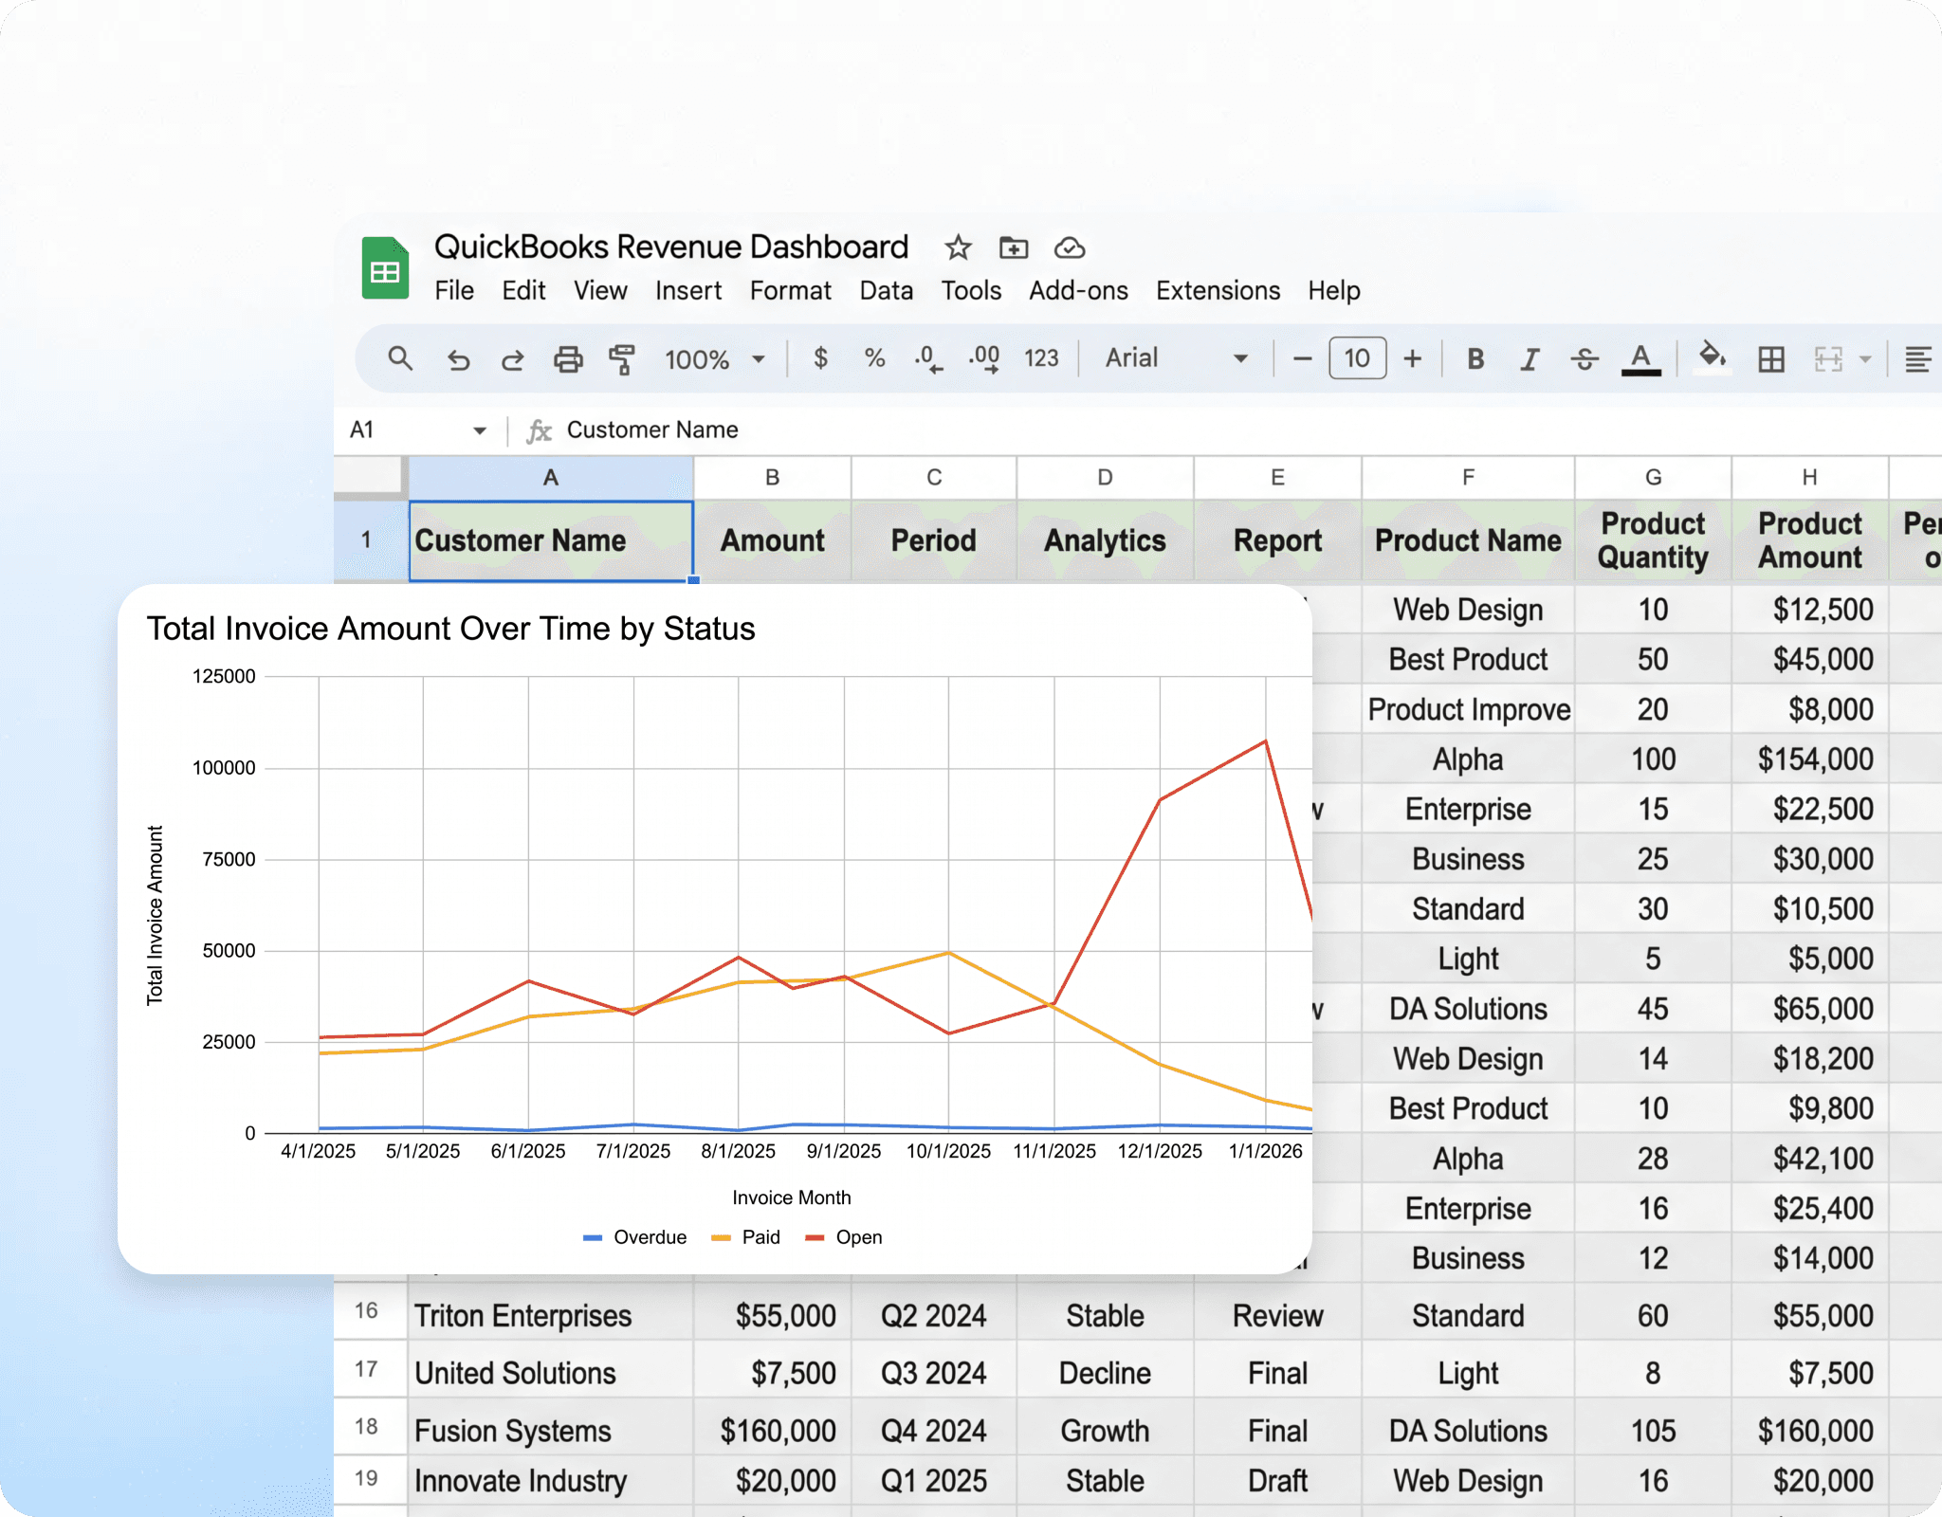Select row 16 header
The image size is (1942, 1517).
(x=370, y=1311)
